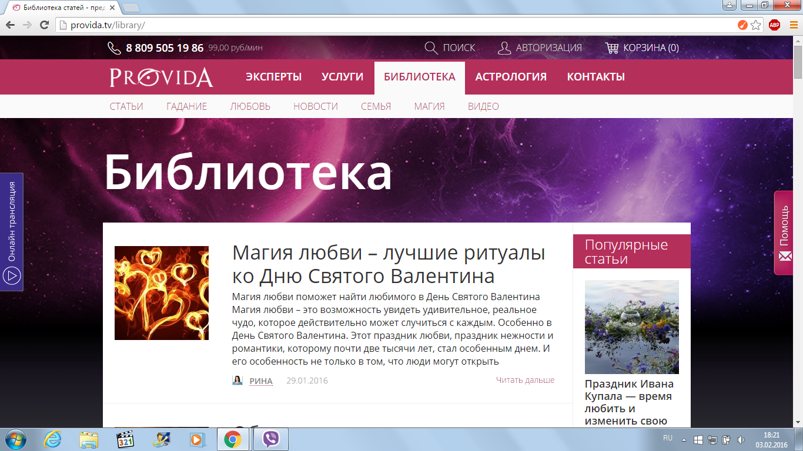Image resolution: width=803 pixels, height=451 pixels.
Task: Open article title Магия любви
Action: [x=389, y=264]
